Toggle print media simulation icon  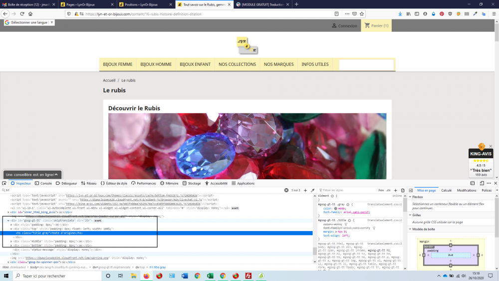[x=403, y=190]
